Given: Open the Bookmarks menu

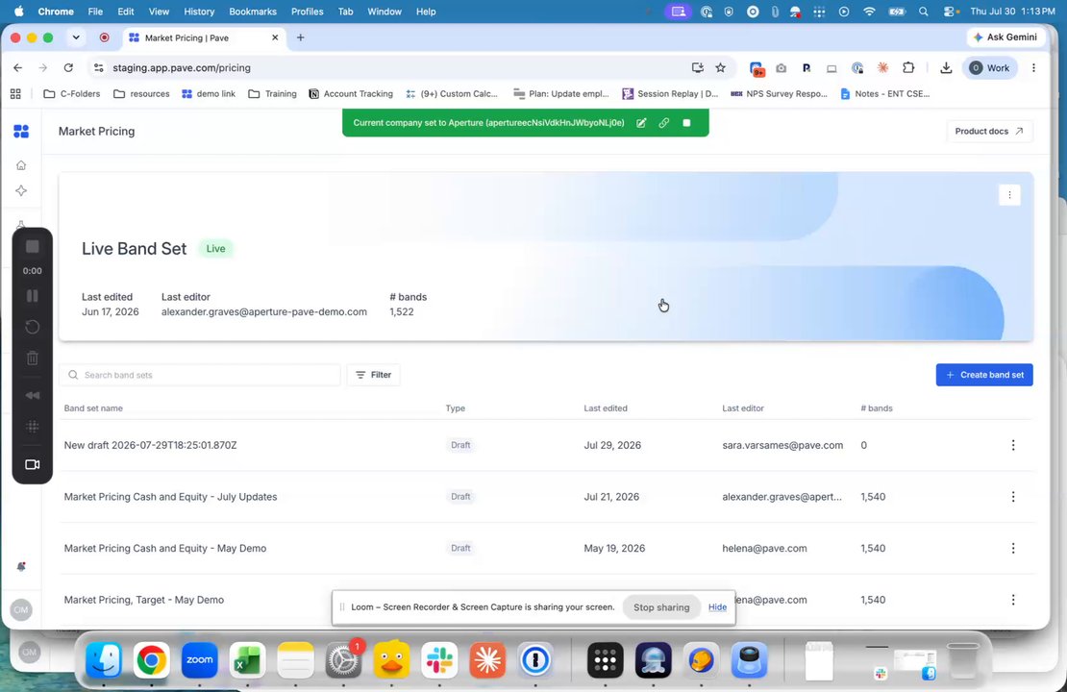Looking at the screenshot, I should pyautogui.click(x=253, y=12).
